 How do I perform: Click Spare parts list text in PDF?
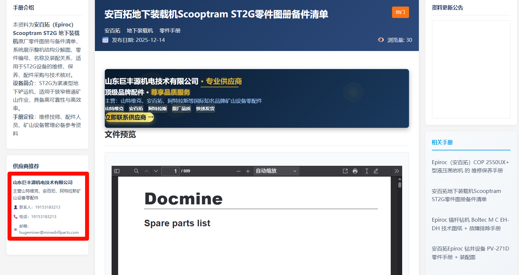pos(177,223)
